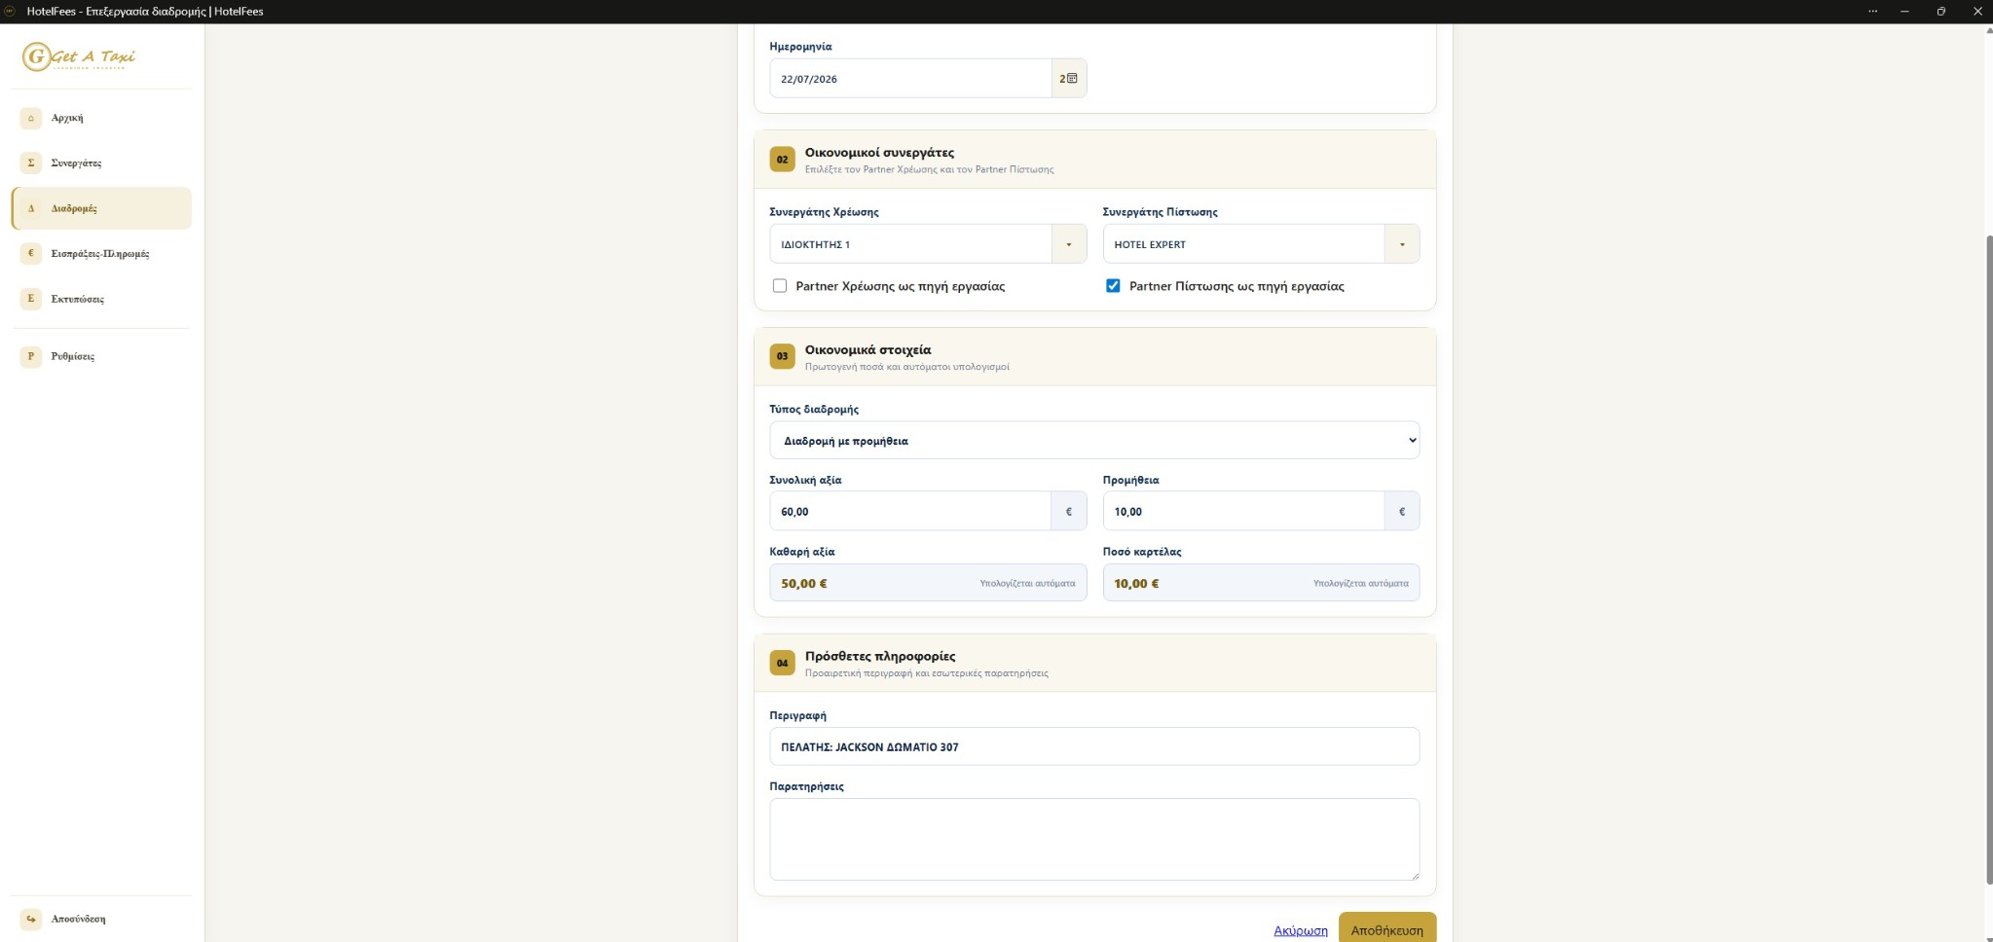The image size is (1993, 942).
Task: Save the form with the Αποθήκευση button
Action: 1386,929
